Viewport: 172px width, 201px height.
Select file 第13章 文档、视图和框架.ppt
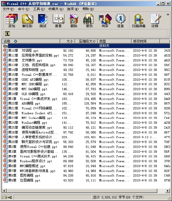point(32,65)
